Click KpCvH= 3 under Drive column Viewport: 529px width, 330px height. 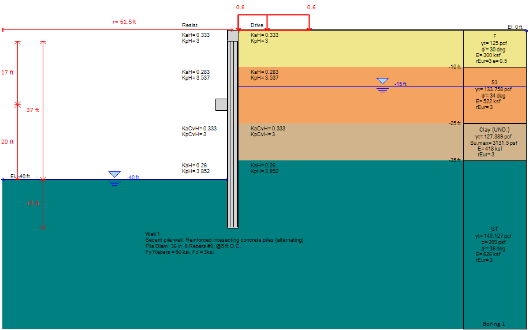click(263, 134)
